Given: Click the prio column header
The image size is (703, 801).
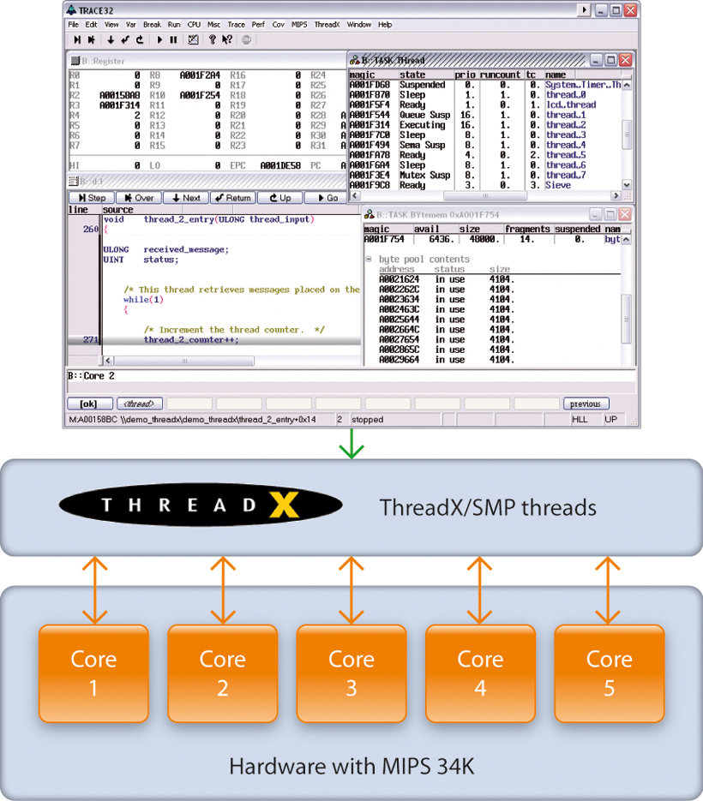Looking at the screenshot, I should (465, 75).
